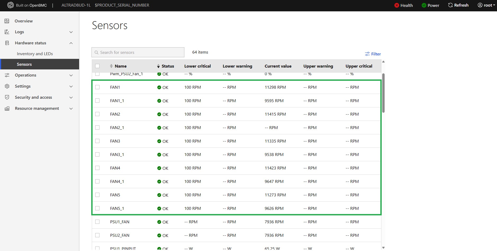Click the Overview sidebar icon
This screenshot has width=497, height=251.
(x=7, y=21)
